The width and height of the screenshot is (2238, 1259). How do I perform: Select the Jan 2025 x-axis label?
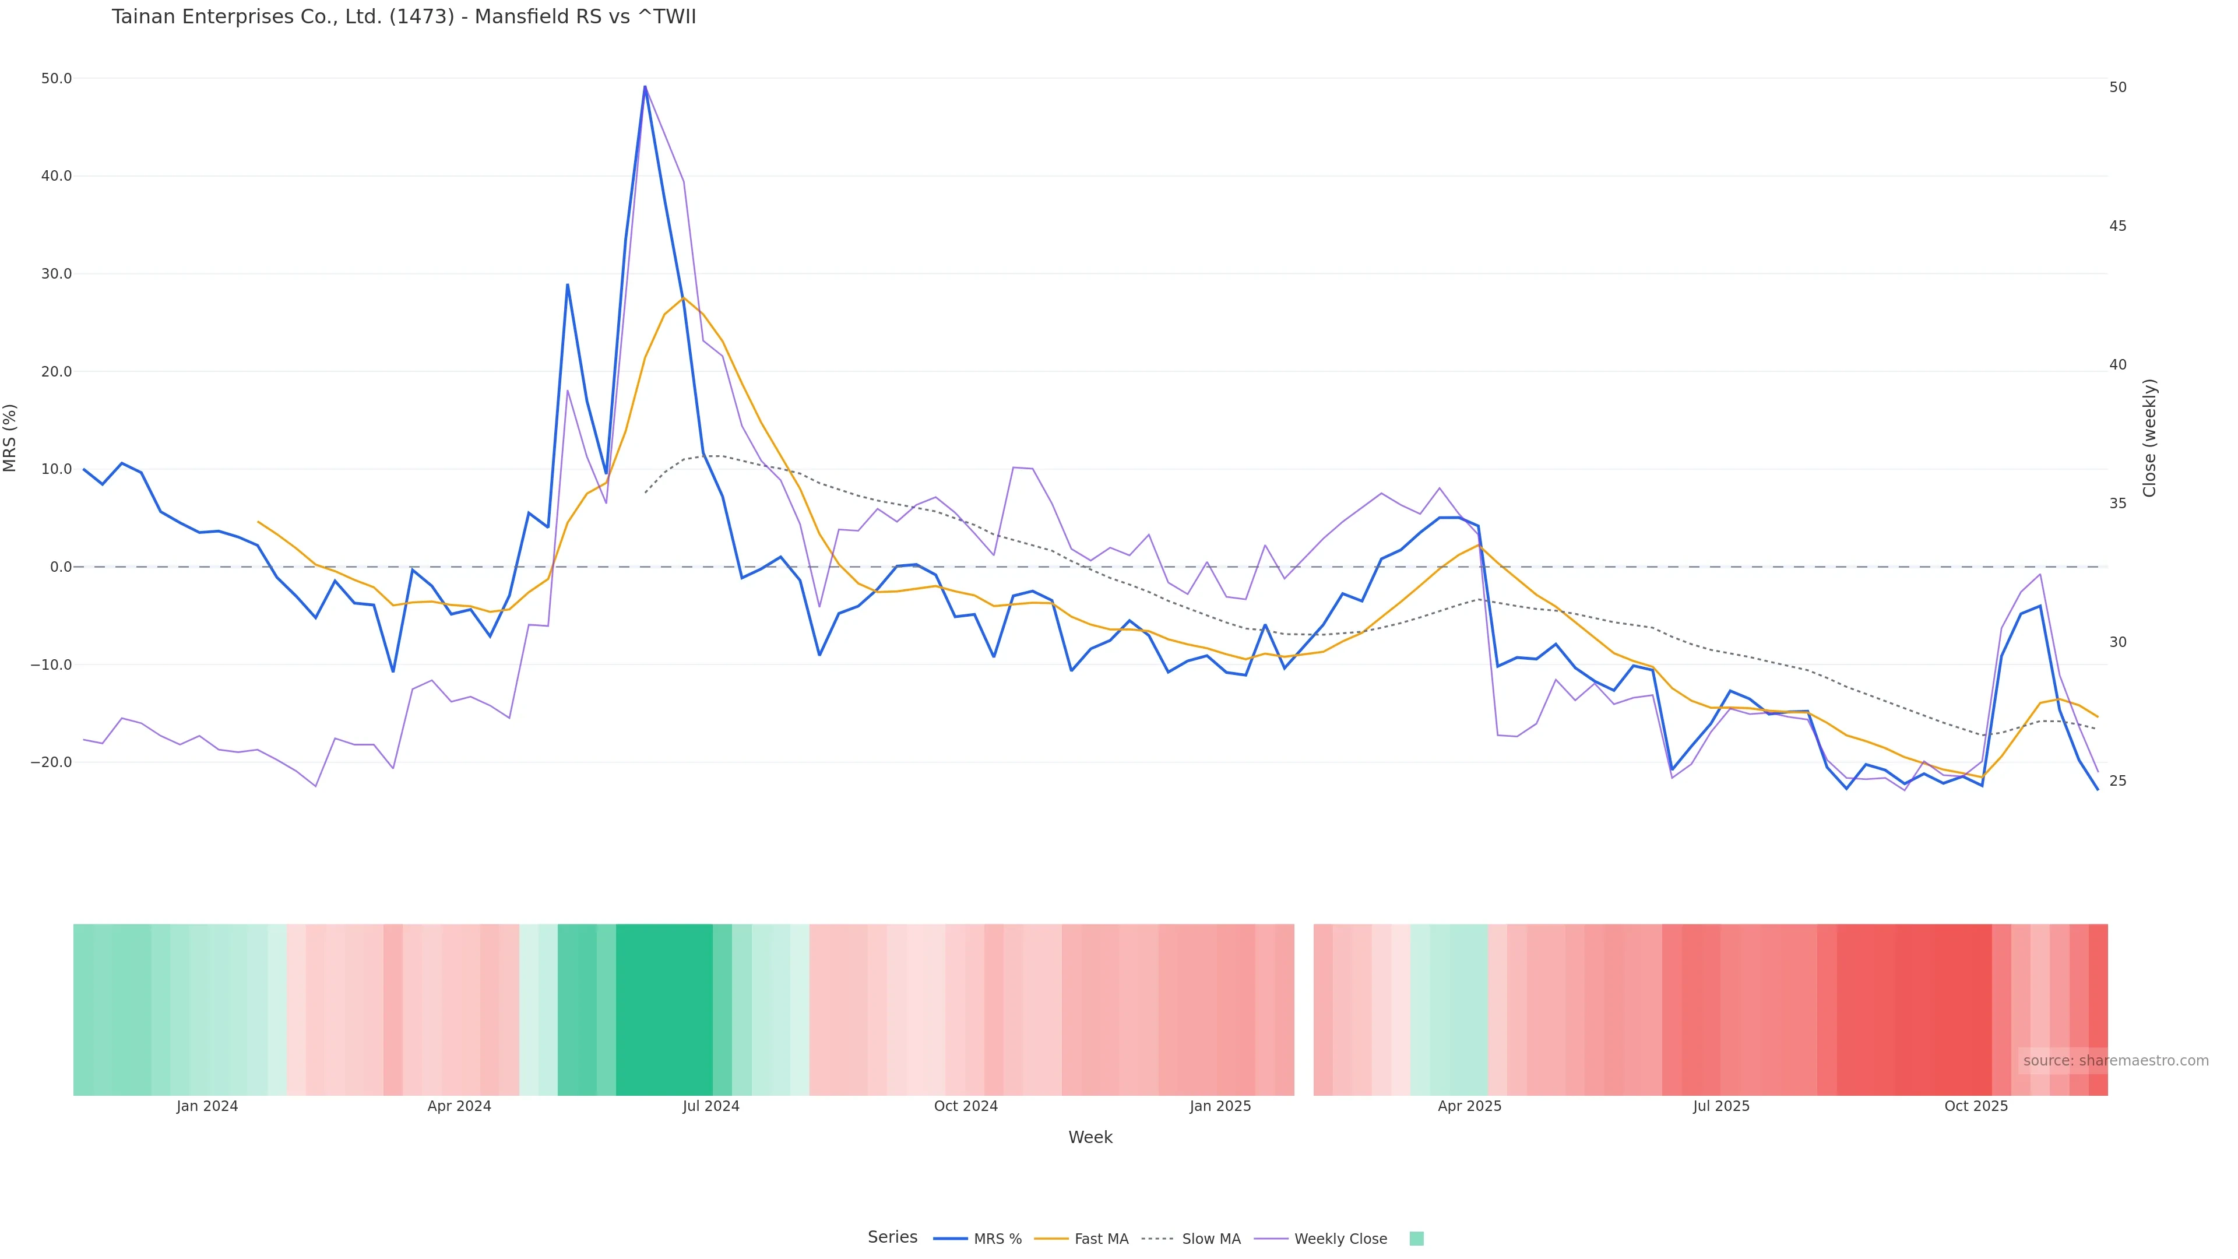1220,1106
